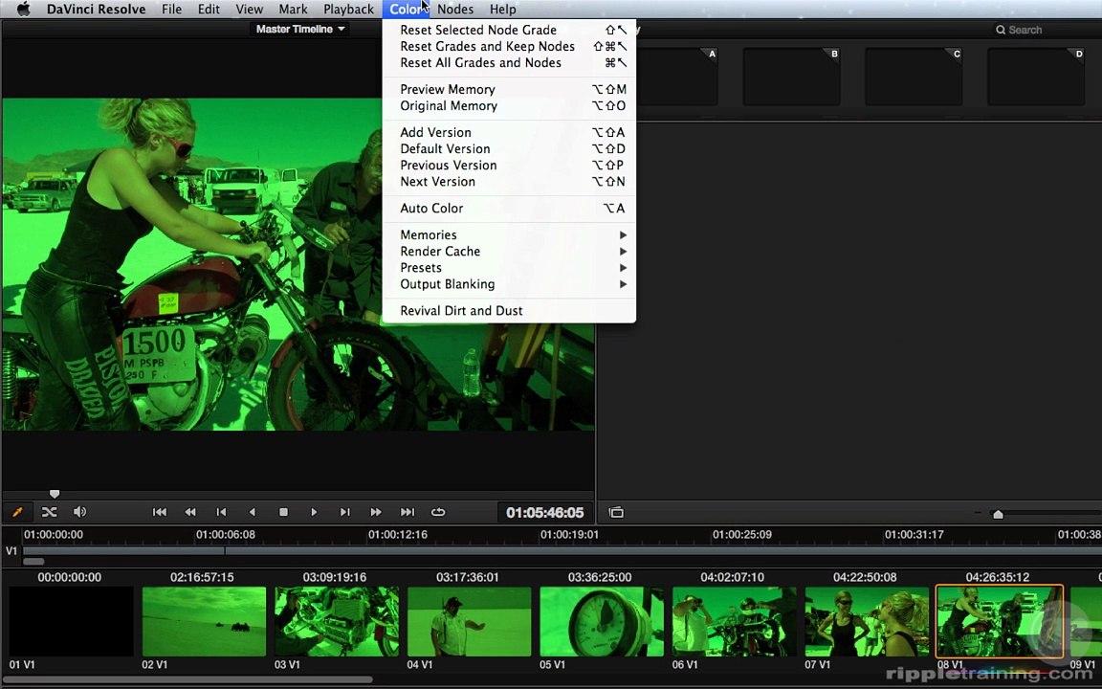Choose Reset All Grades and Nodes
This screenshot has height=689, width=1102.
[509, 62]
